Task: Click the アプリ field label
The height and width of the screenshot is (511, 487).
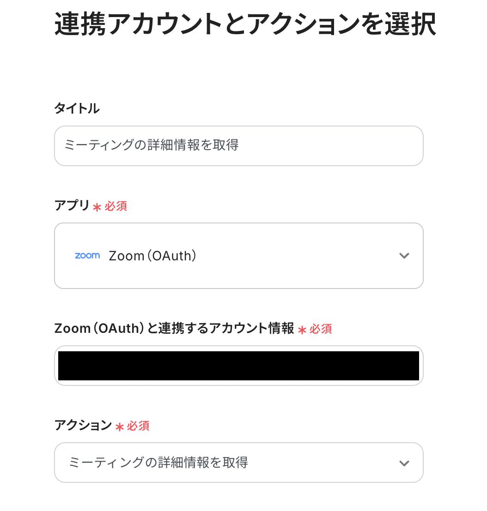Action: 72,206
